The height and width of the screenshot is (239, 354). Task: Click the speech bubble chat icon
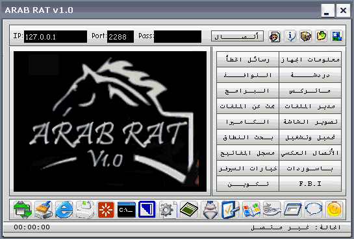tap(314, 210)
